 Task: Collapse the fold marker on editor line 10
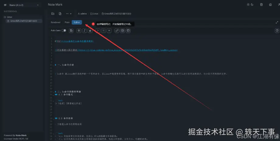point(53,65)
